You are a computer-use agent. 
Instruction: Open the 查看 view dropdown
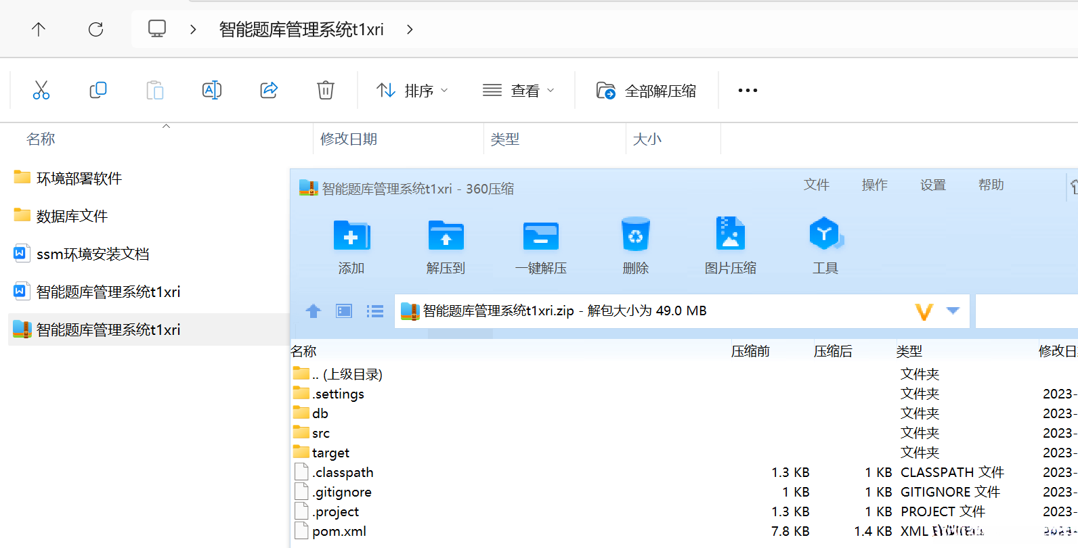pos(519,91)
